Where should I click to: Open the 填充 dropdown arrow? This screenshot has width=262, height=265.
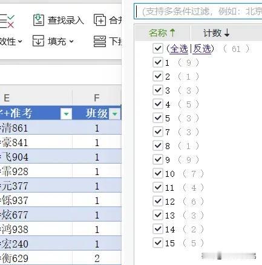pos(71,42)
